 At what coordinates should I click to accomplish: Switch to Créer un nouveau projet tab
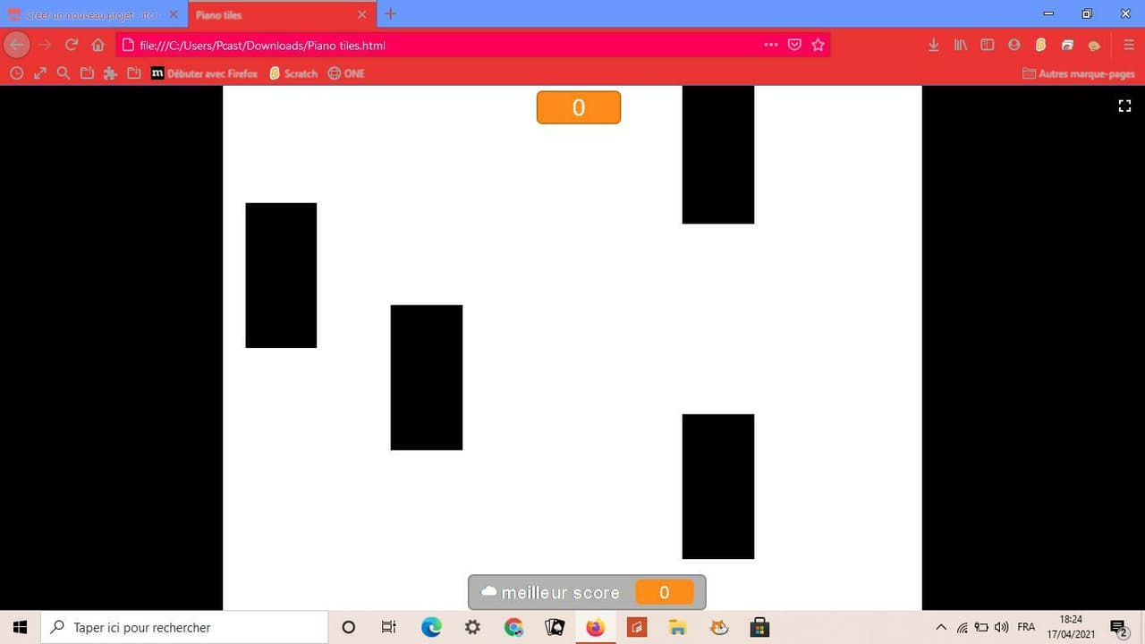[93, 14]
